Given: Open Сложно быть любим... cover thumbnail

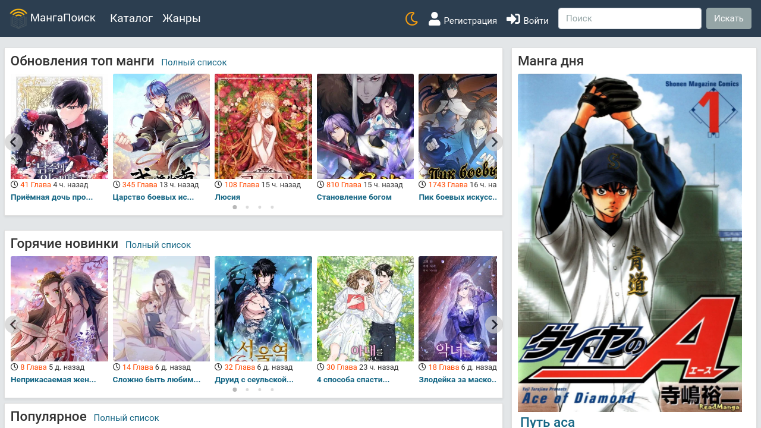Looking at the screenshot, I should pyautogui.click(x=161, y=309).
